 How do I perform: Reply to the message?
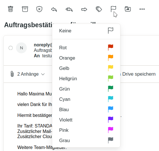tap(54, 9)
